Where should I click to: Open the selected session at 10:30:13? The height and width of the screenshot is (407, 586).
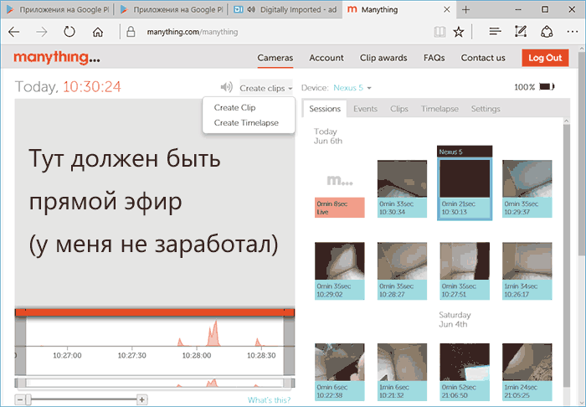[465, 189]
